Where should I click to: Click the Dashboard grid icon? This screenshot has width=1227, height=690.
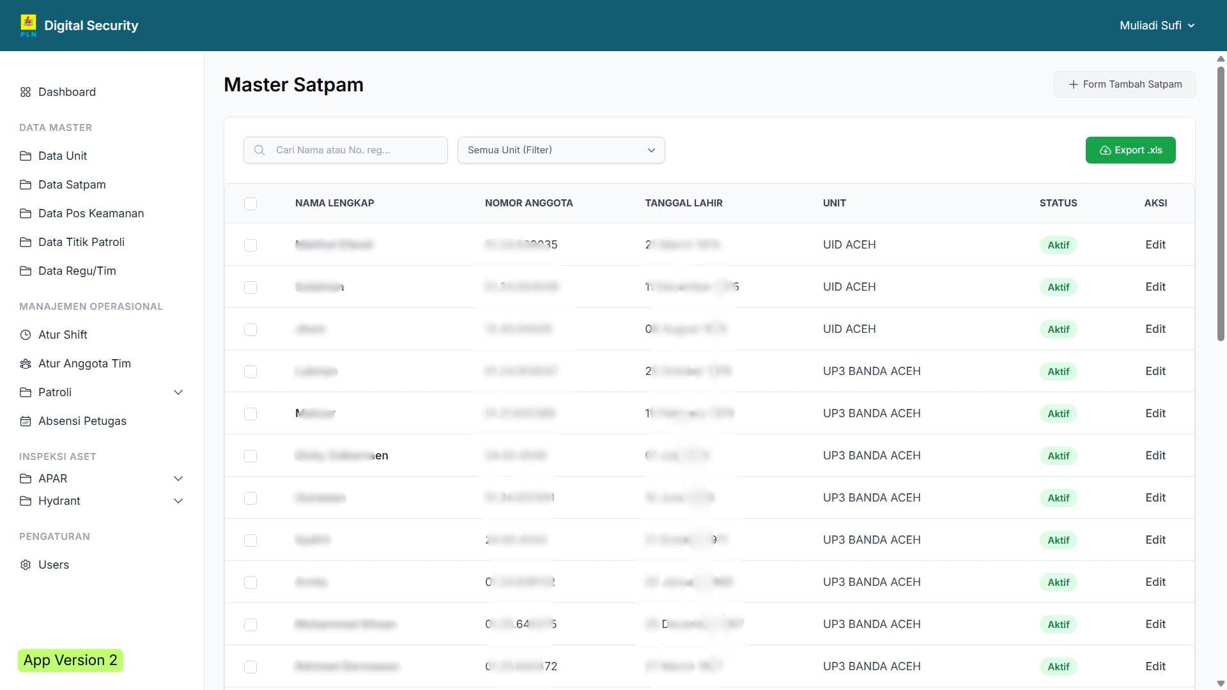[x=26, y=92]
